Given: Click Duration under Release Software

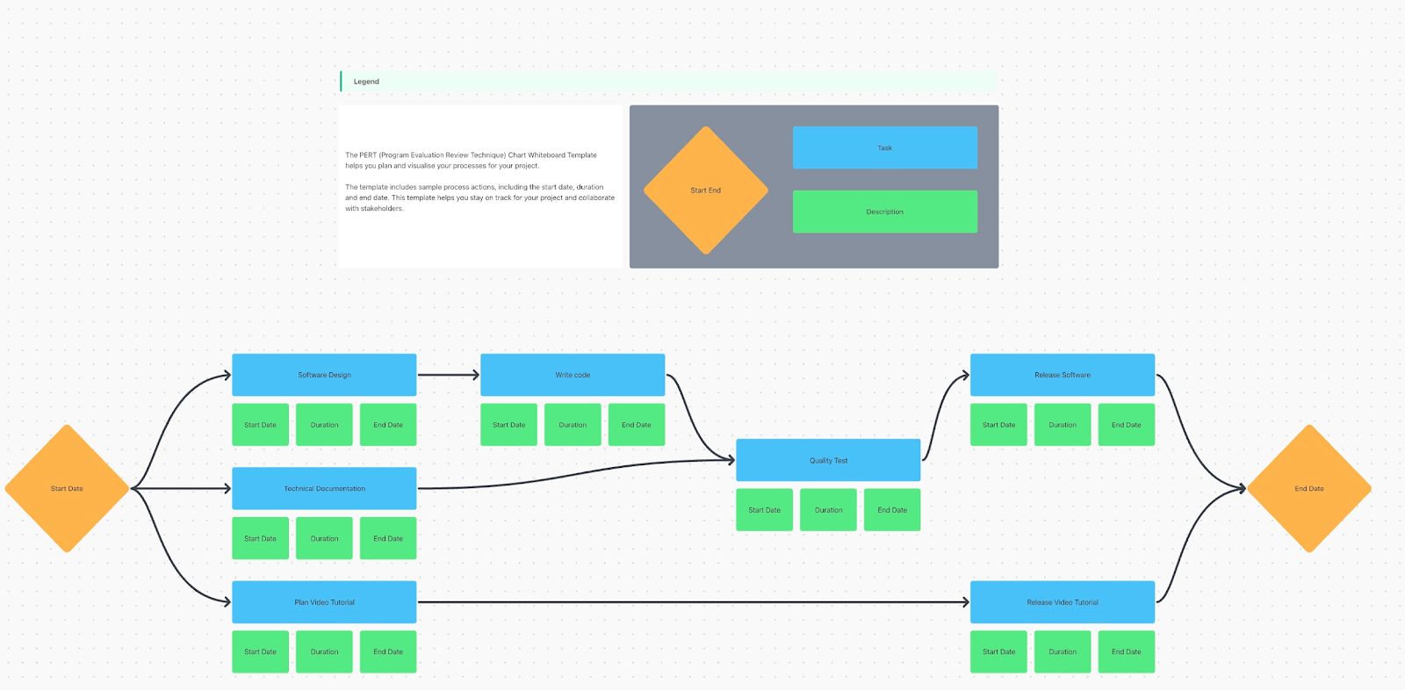Looking at the screenshot, I should tap(1063, 425).
